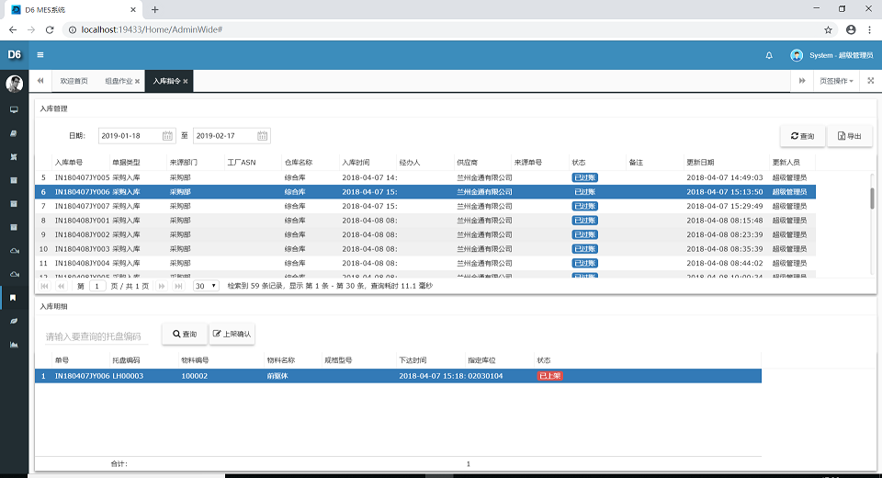
Task: Open Chrome's three-dot menu
Action: [869, 29]
